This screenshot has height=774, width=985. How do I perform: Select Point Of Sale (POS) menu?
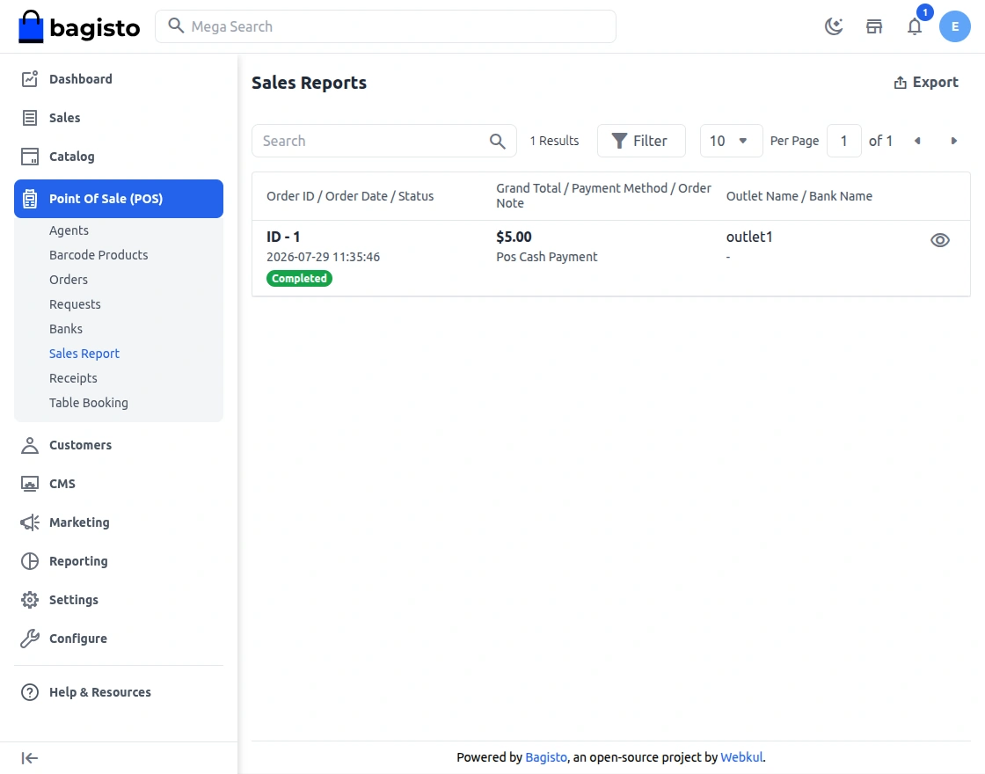pos(119,199)
